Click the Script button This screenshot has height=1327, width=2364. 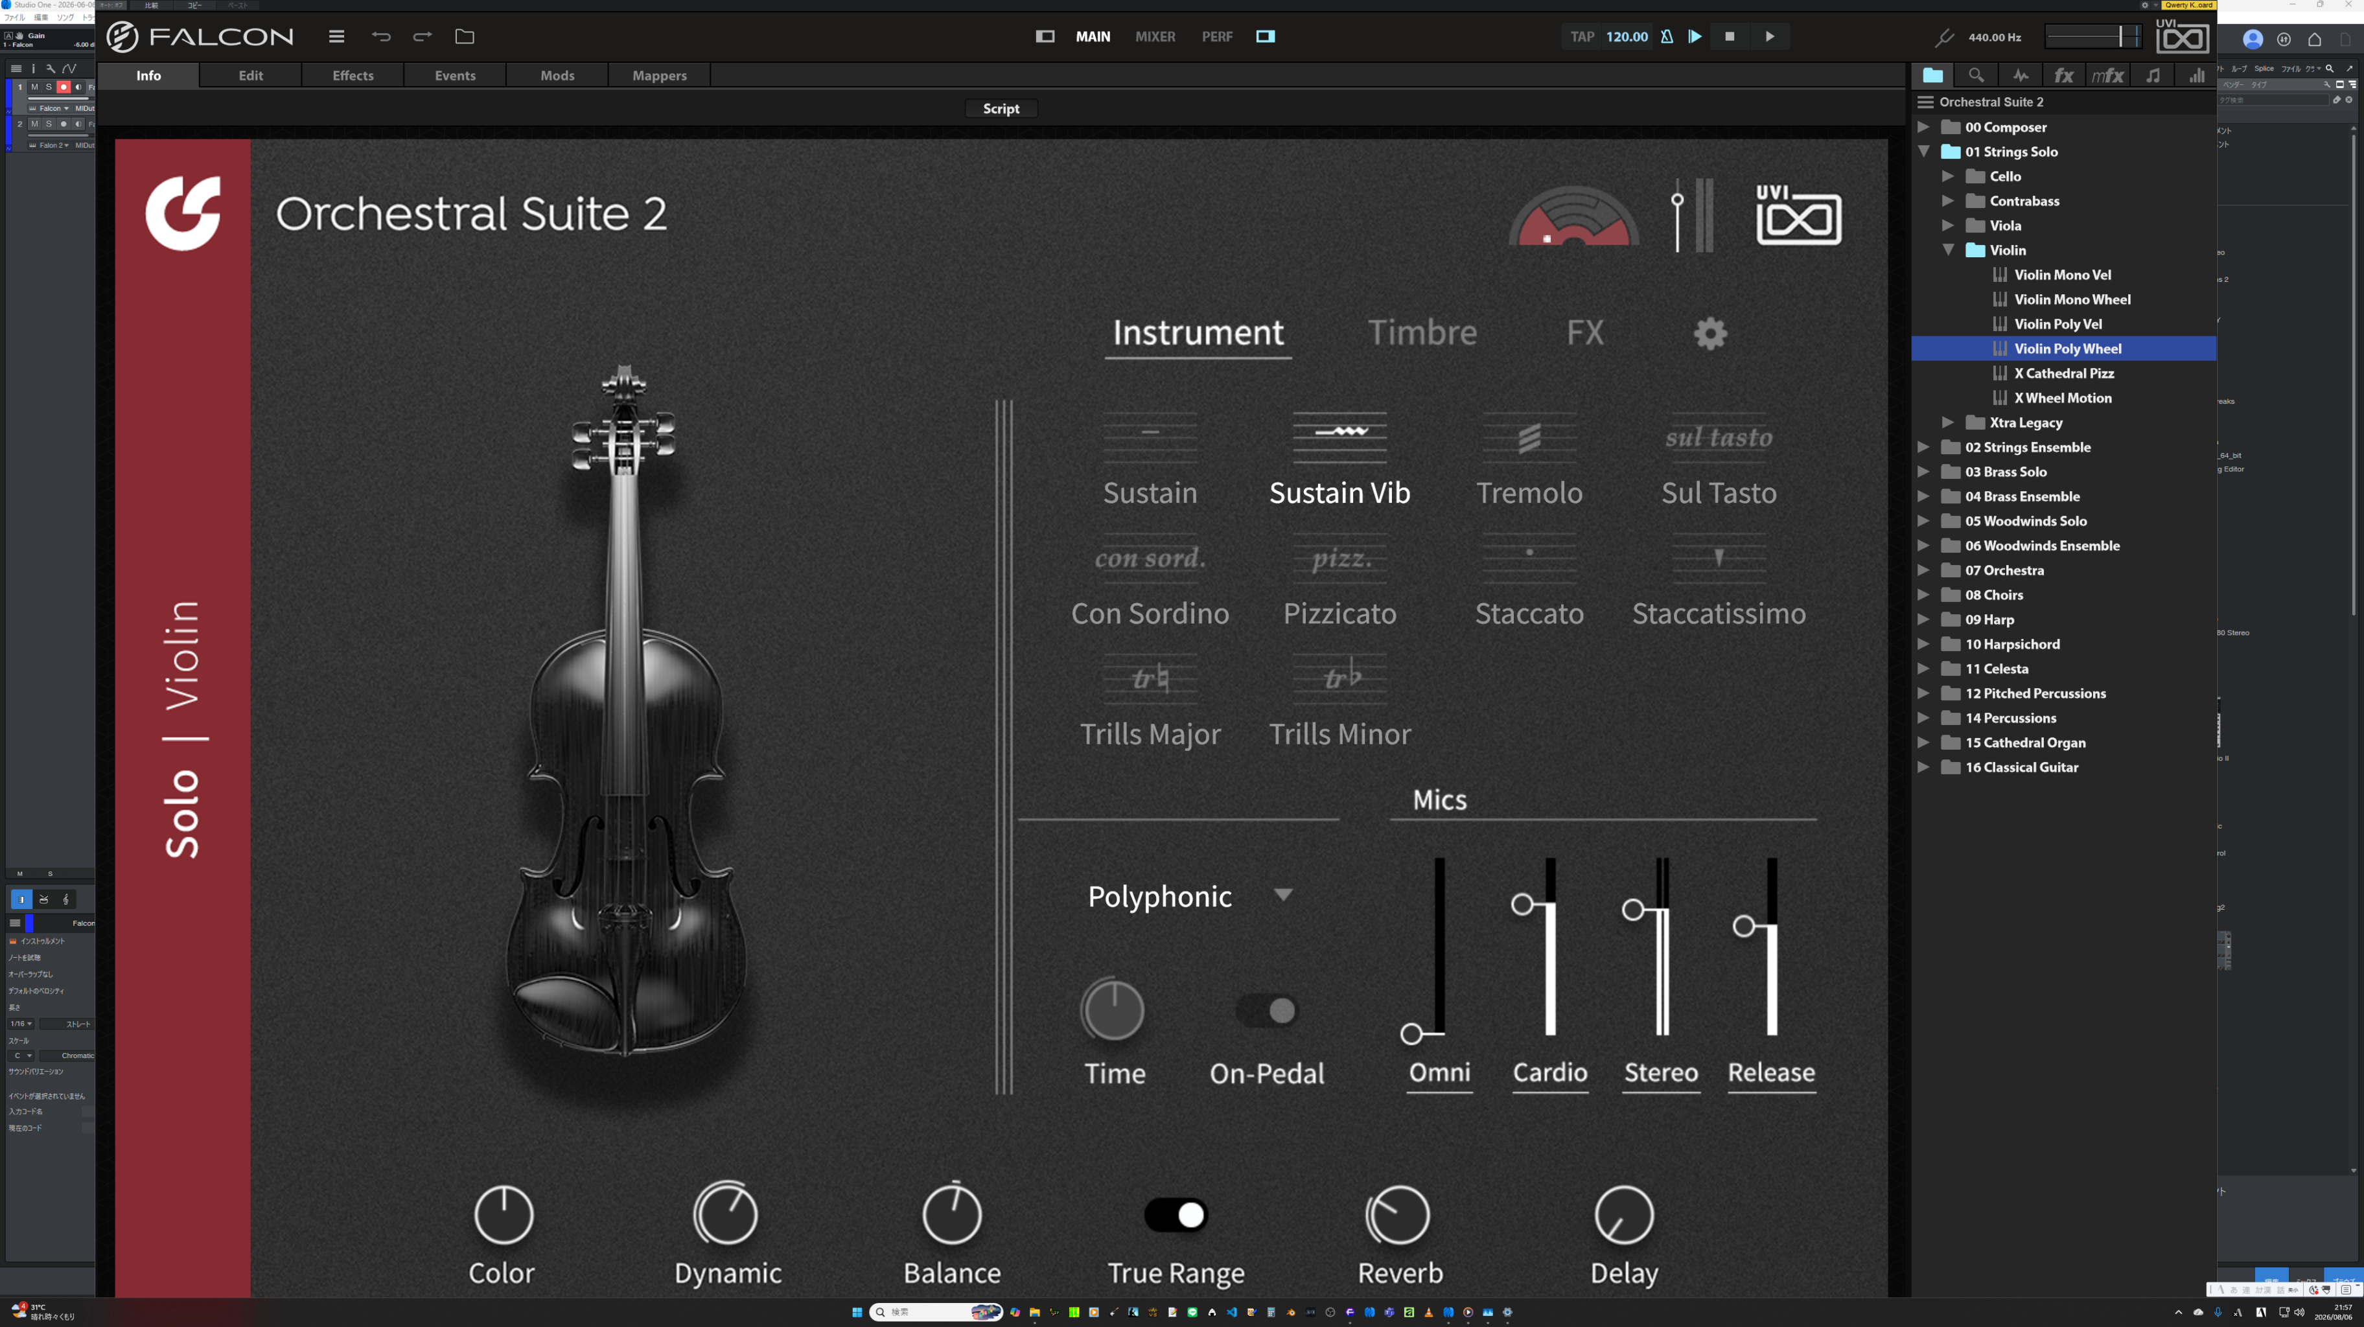[1001, 108]
